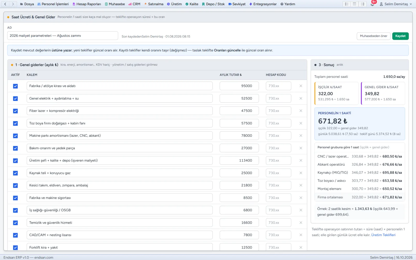Edit the AD name field
Image resolution: width=416 pixels, height=260 pixels.
pos(63,36)
